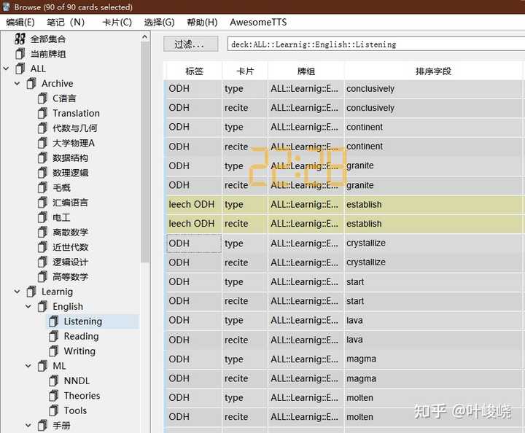
Task: Open the 编辑(E) menu
Action: (20, 22)
